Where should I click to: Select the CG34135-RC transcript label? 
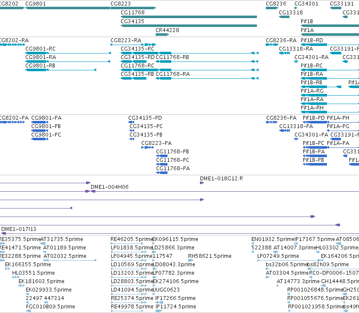(x=138, y=49)
